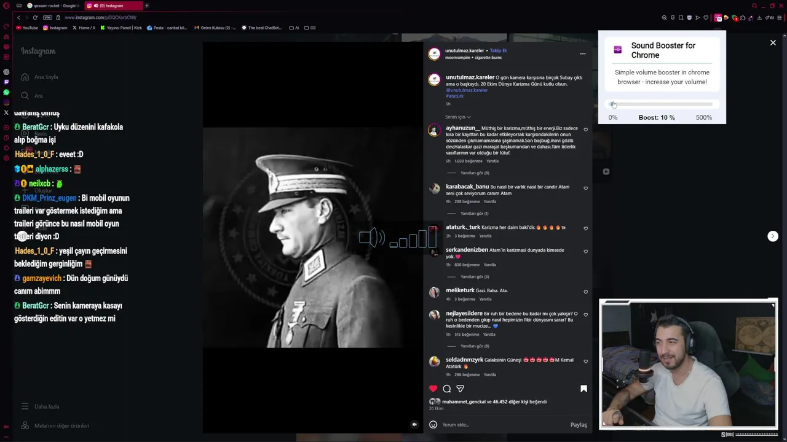Open the downloads icon in toolbar
This screenshot has height=442, width=787.
759,18
